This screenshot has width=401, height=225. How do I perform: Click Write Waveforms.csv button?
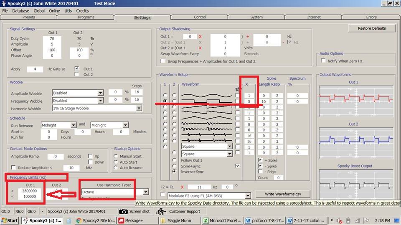(x=283, y=194)
